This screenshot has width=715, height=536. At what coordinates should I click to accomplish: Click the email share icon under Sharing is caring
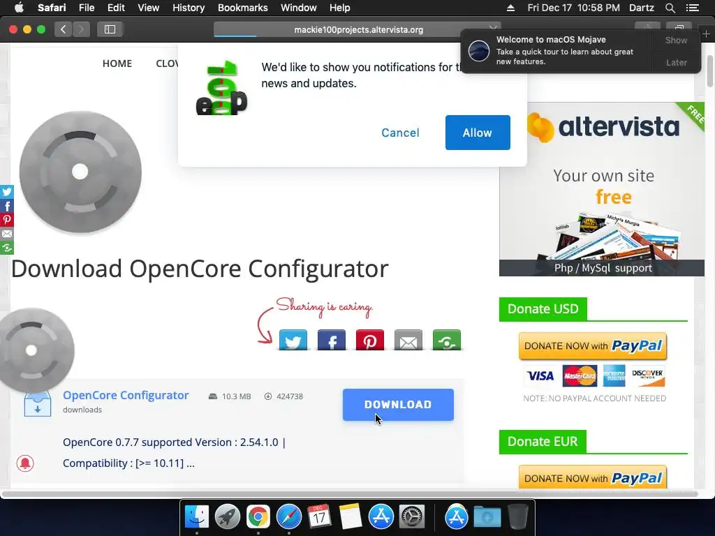[408, 340]
